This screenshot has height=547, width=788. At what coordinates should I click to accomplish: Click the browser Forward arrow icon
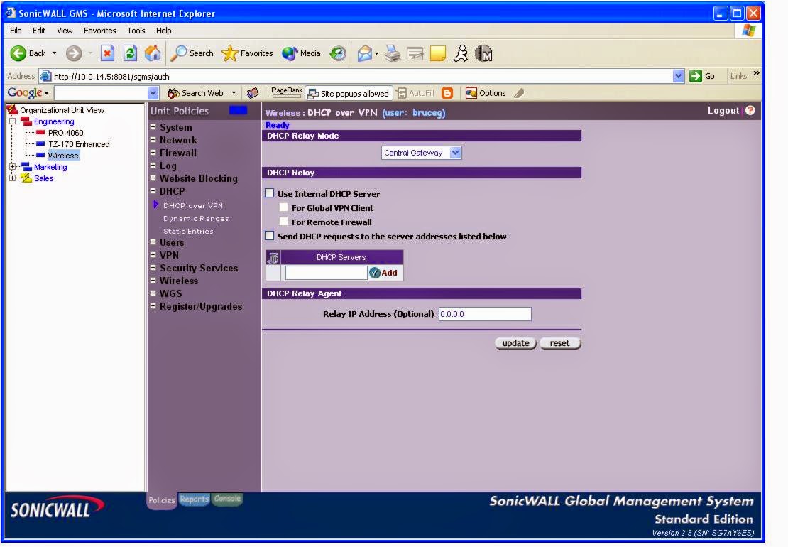[x=74, y=53]
